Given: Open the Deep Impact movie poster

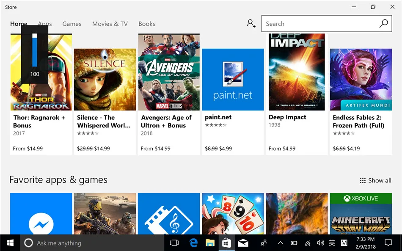Looking at the screenshot, I should tap(297, 72).
